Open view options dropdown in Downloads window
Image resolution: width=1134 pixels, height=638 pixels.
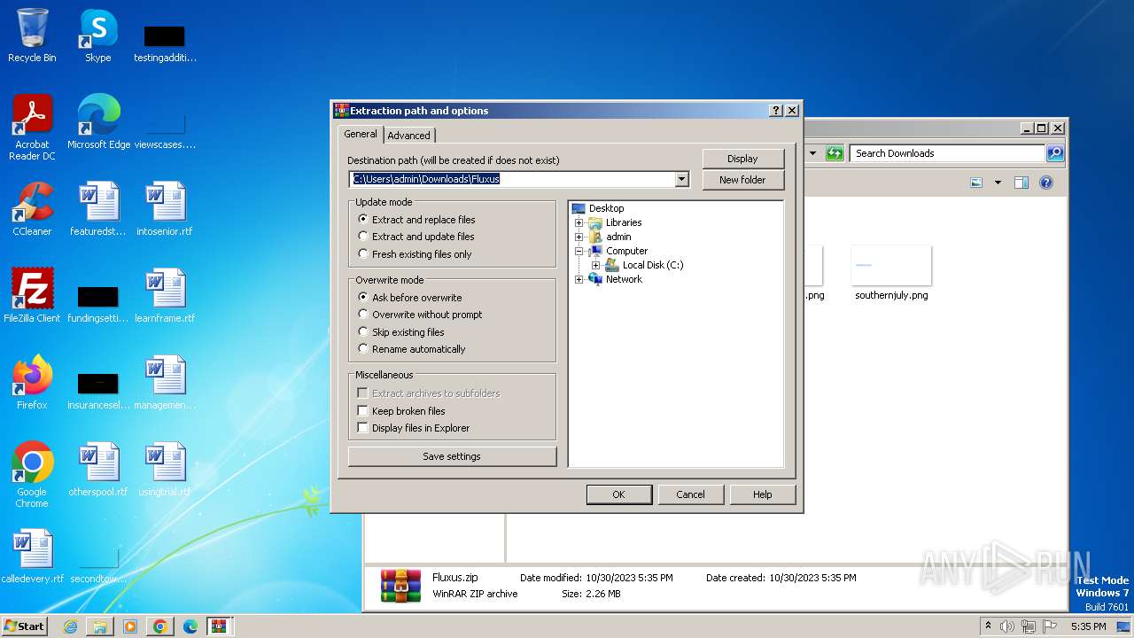click(998, 183)
